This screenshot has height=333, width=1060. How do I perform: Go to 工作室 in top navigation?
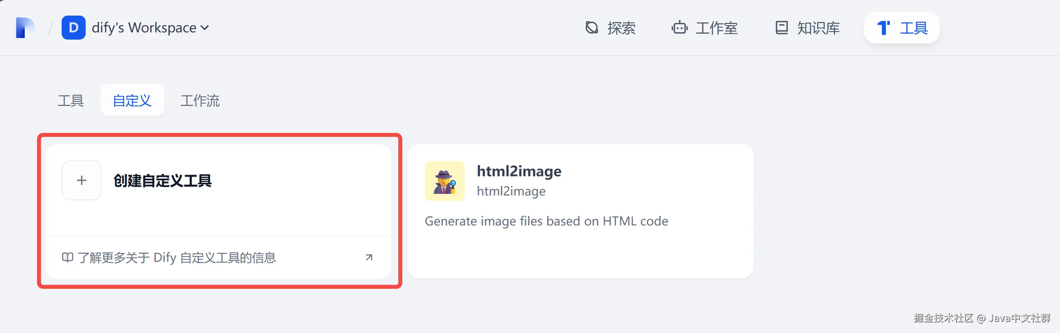click(x=717, y=28)
